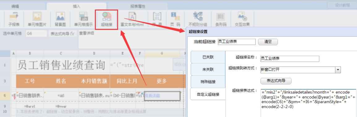Image resolution: width=357 pixels, height=117 pixels.
Task: Select the 未关联 side tab
Action: pyautogui.click(x=208, y=70)
